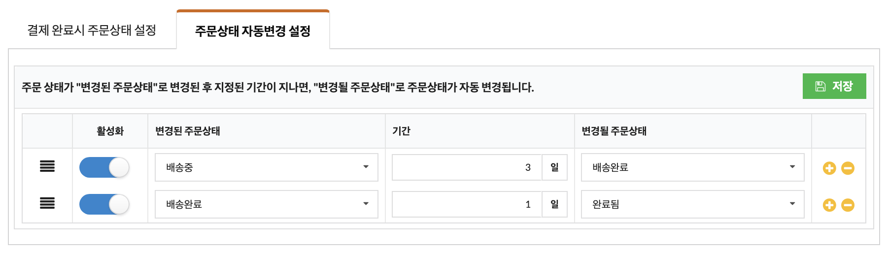The height and width of the screenshot is (253, 888).
Task: Click the period field showing 1
Action: pos(467,204)
